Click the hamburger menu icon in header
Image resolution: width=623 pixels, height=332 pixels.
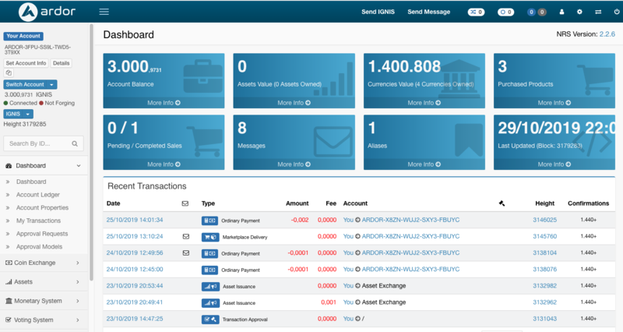click(x=104, y=12)
